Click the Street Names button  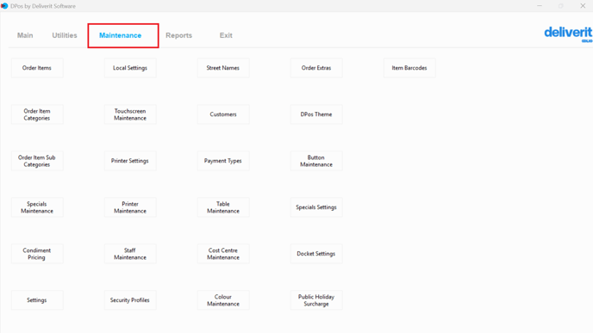[x=223, y=68]
